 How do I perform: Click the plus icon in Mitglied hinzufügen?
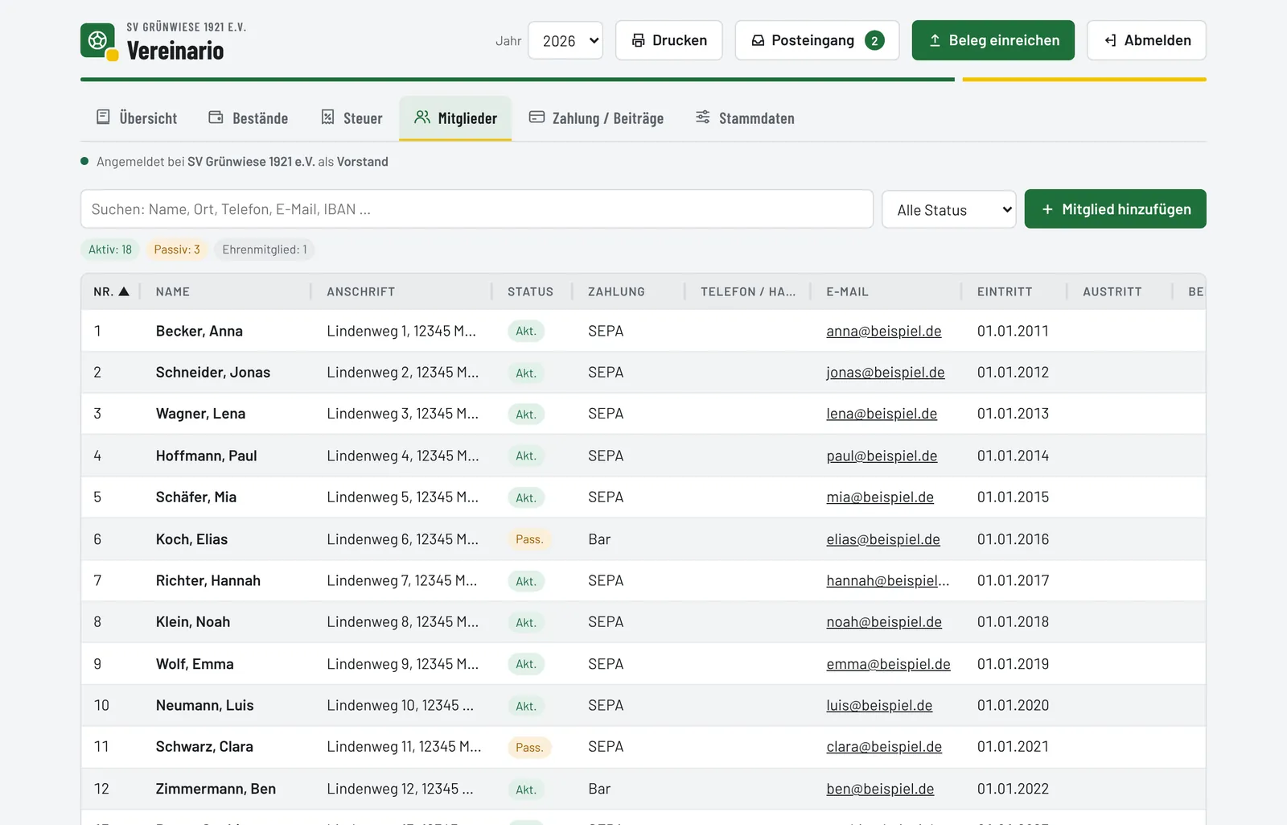[x=1047, y=209]
